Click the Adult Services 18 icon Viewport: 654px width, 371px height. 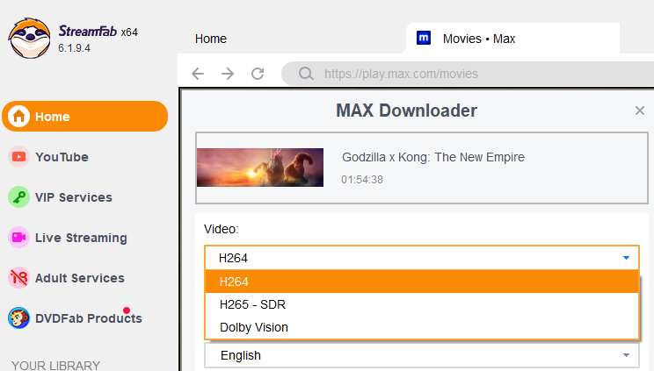[x=18, y=278]
